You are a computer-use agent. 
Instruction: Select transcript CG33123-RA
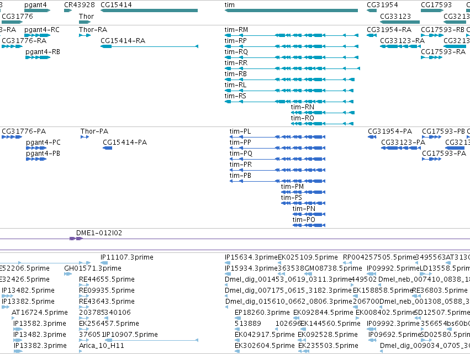pos(400,46)
